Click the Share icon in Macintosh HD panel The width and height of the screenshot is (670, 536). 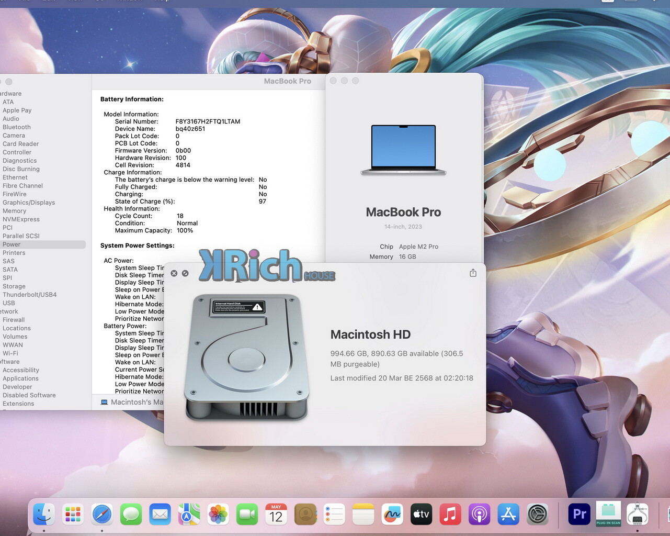click(473, 273)
